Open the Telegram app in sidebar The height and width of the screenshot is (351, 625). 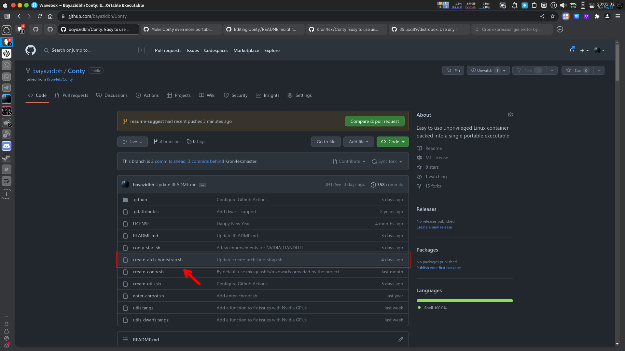(7, 88)
